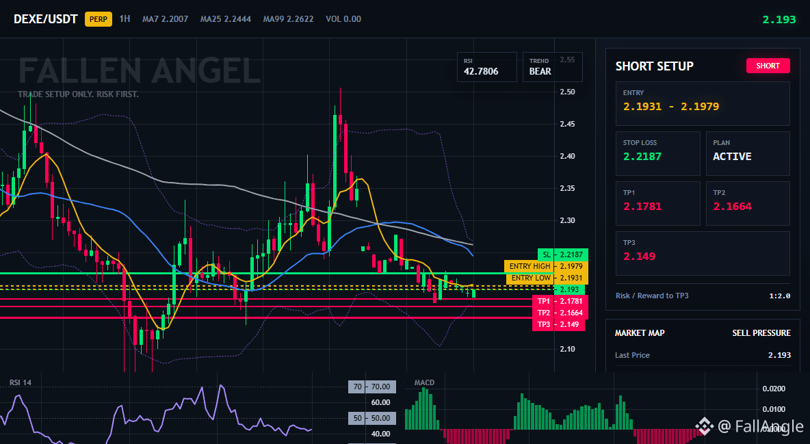
Task: Click the ENTRY LOW 2.1931 chart tag
Action: [547, 278]
